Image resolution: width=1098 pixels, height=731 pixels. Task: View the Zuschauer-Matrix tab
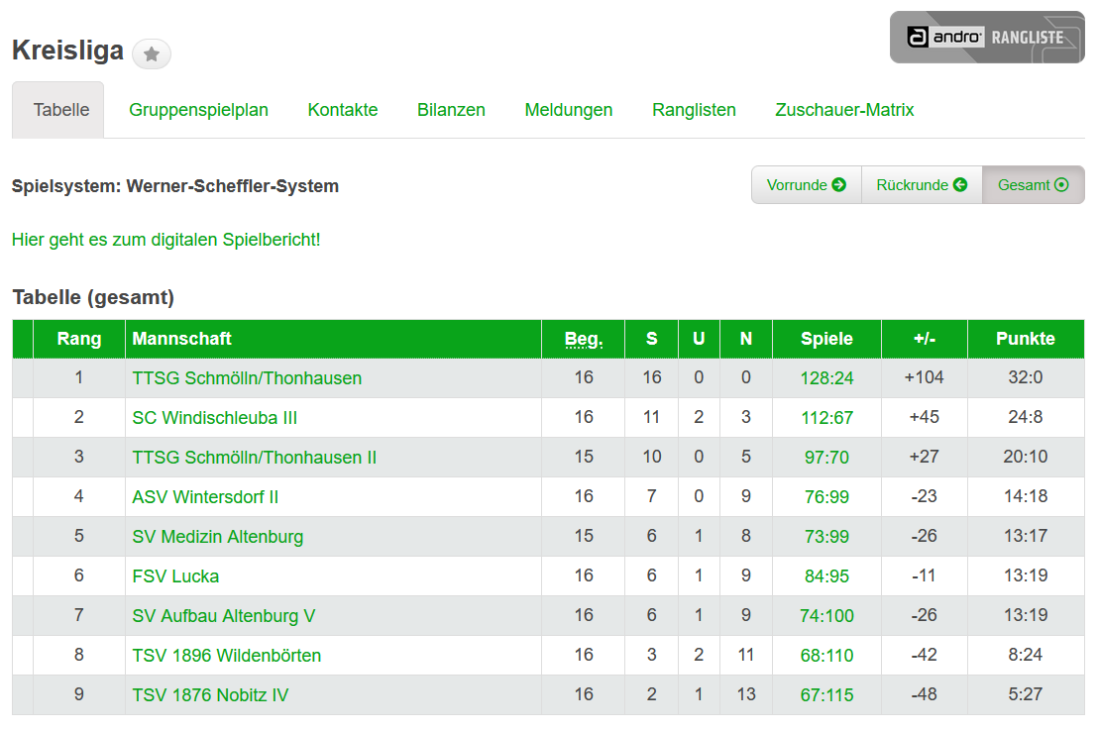[844, 110]
